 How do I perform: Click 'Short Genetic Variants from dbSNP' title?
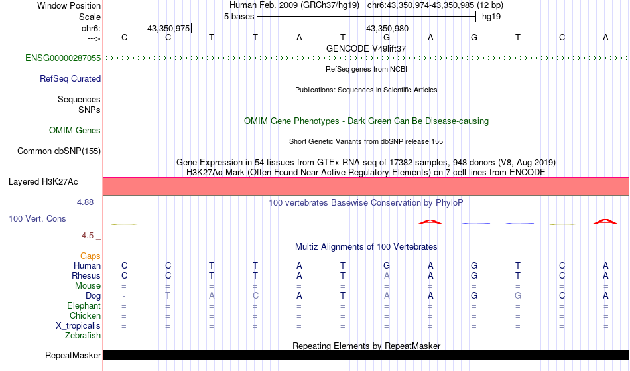tap(366, 141)
